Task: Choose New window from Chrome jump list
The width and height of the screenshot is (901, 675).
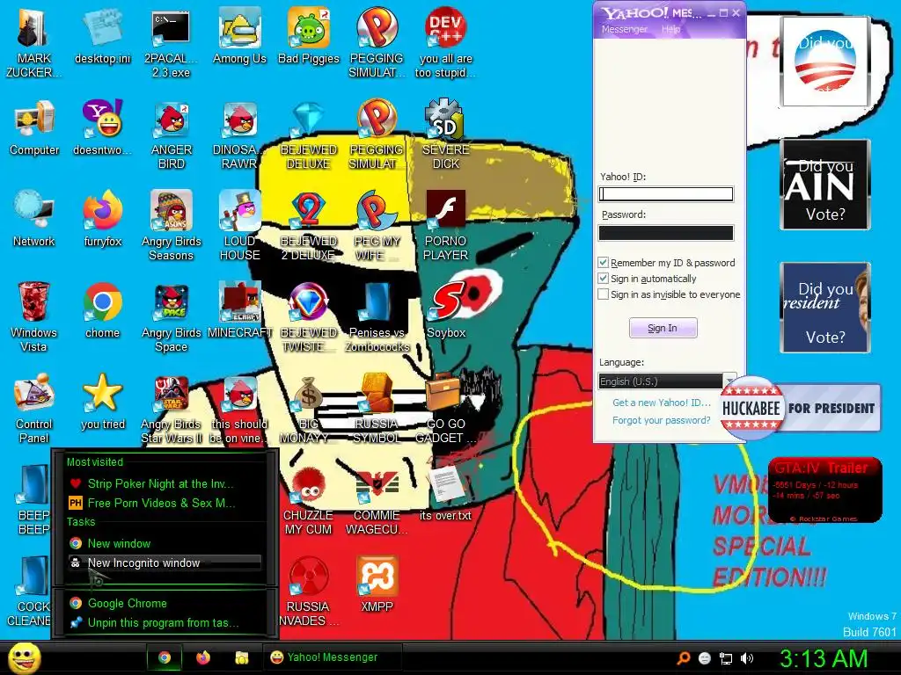Action: click(165, 543)
